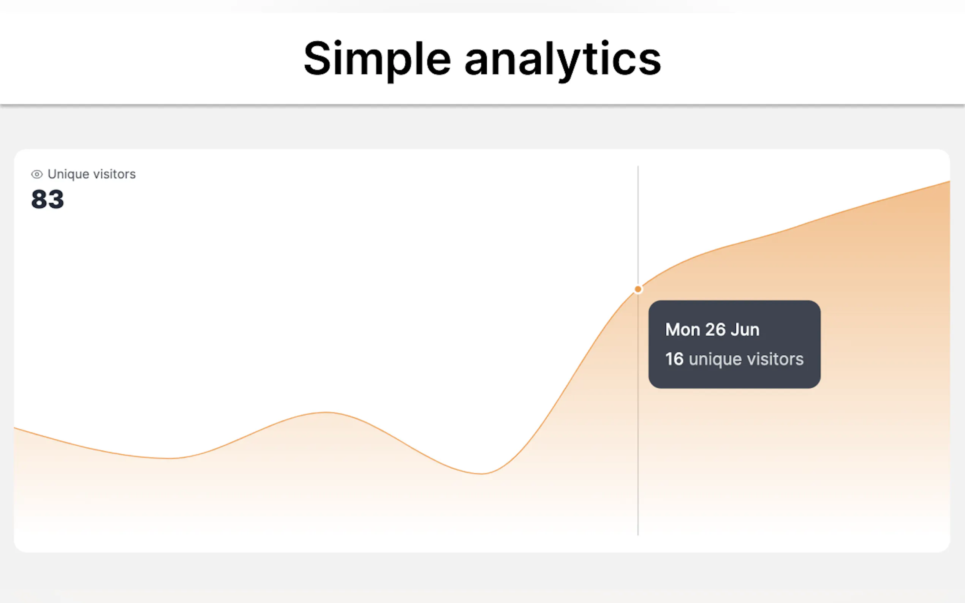This screenshot has height=603, width=965.
Task: Select the total count 83
Action: click(47, 199)
